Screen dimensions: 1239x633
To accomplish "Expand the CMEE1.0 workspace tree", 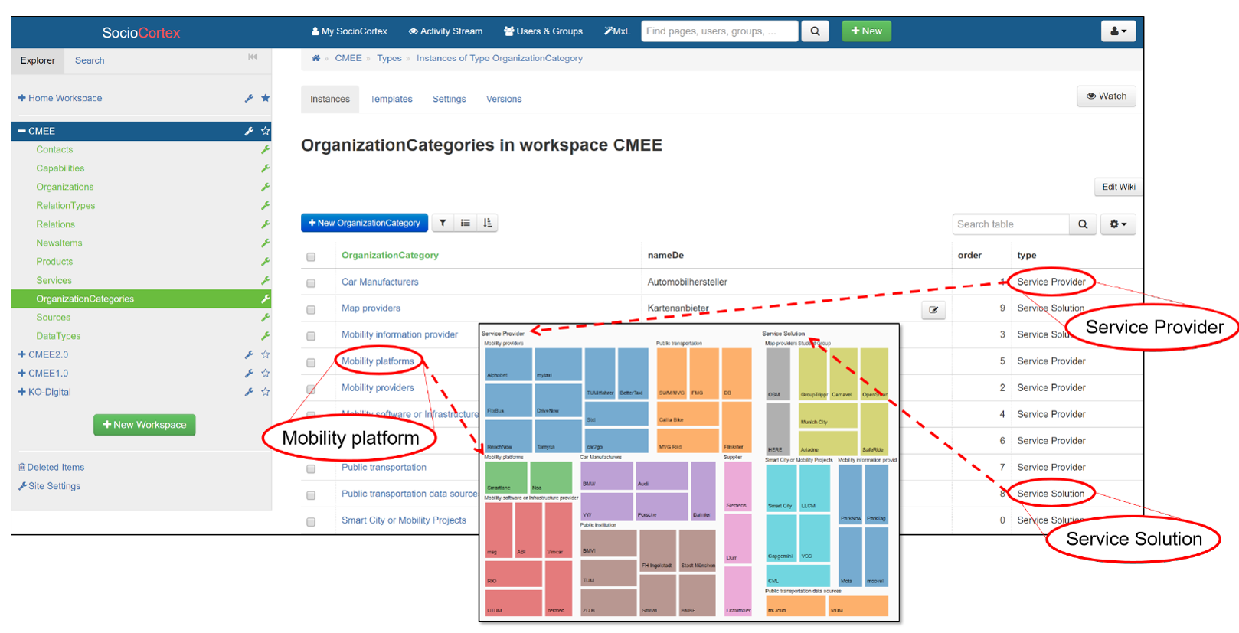I will [22, 373].
